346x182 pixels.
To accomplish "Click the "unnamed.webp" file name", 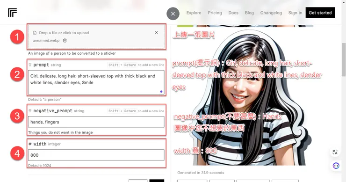I will point(46,41).
